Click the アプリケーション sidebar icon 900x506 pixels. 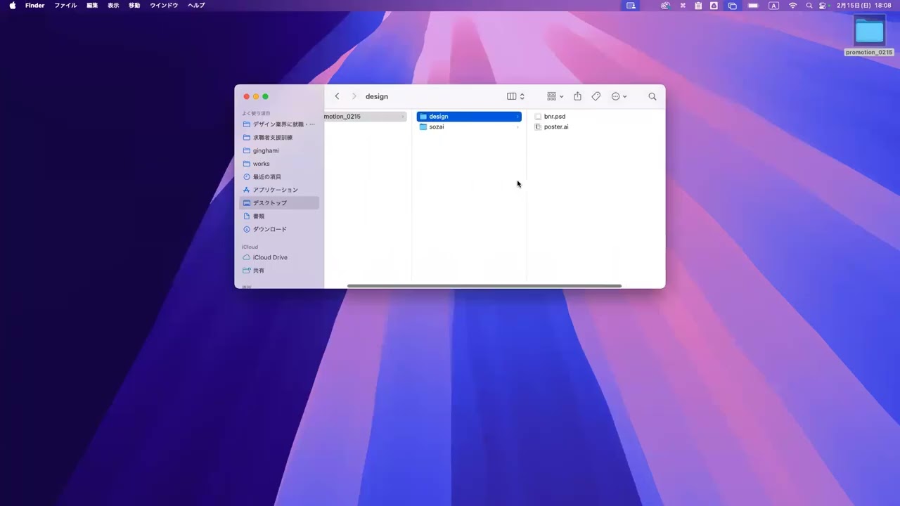click(246, 190)
